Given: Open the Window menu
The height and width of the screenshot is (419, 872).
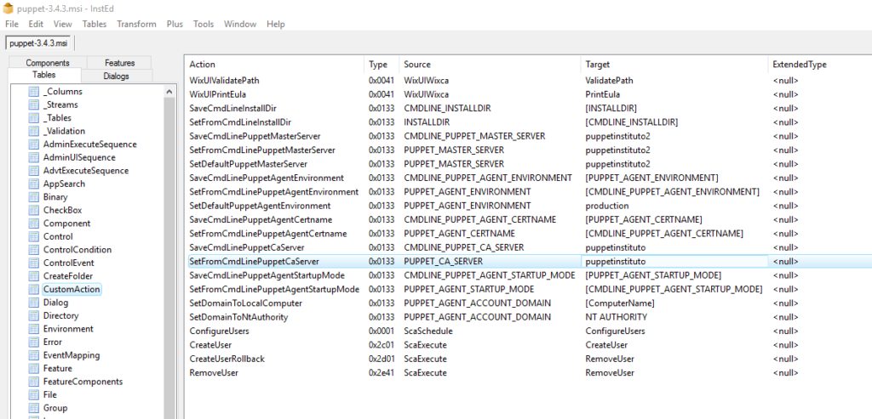Looking at the screenshot, I should click(x=240, y=24).
